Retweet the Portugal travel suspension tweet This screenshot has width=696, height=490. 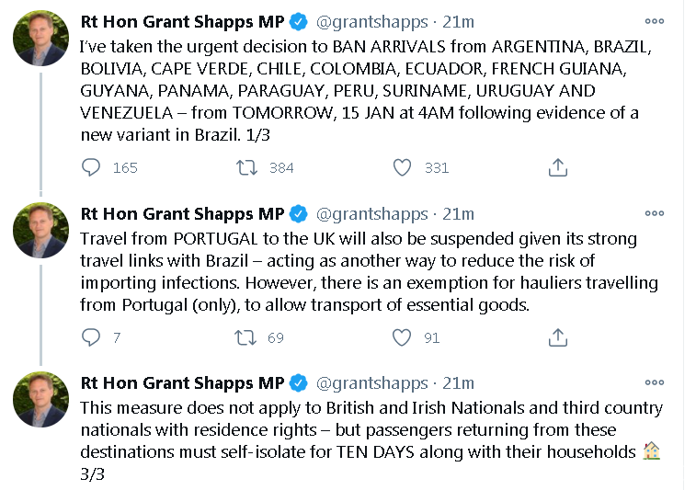click(x=245, y=337)
